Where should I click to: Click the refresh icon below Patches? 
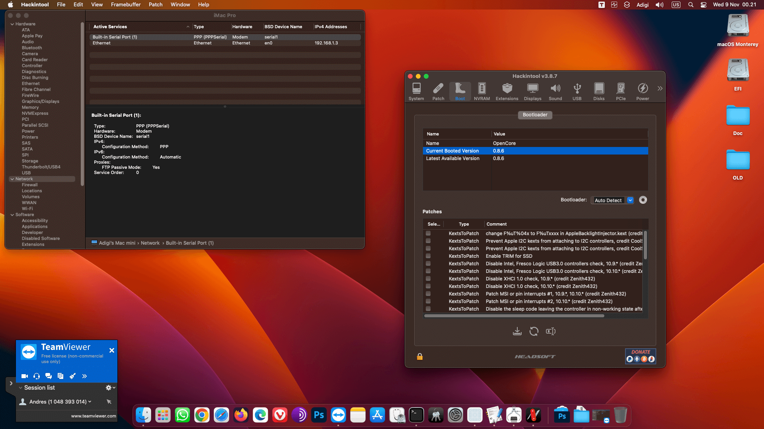pos(534,331)
